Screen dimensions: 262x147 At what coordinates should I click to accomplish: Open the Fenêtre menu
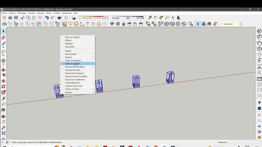click(x=57, y=13)
